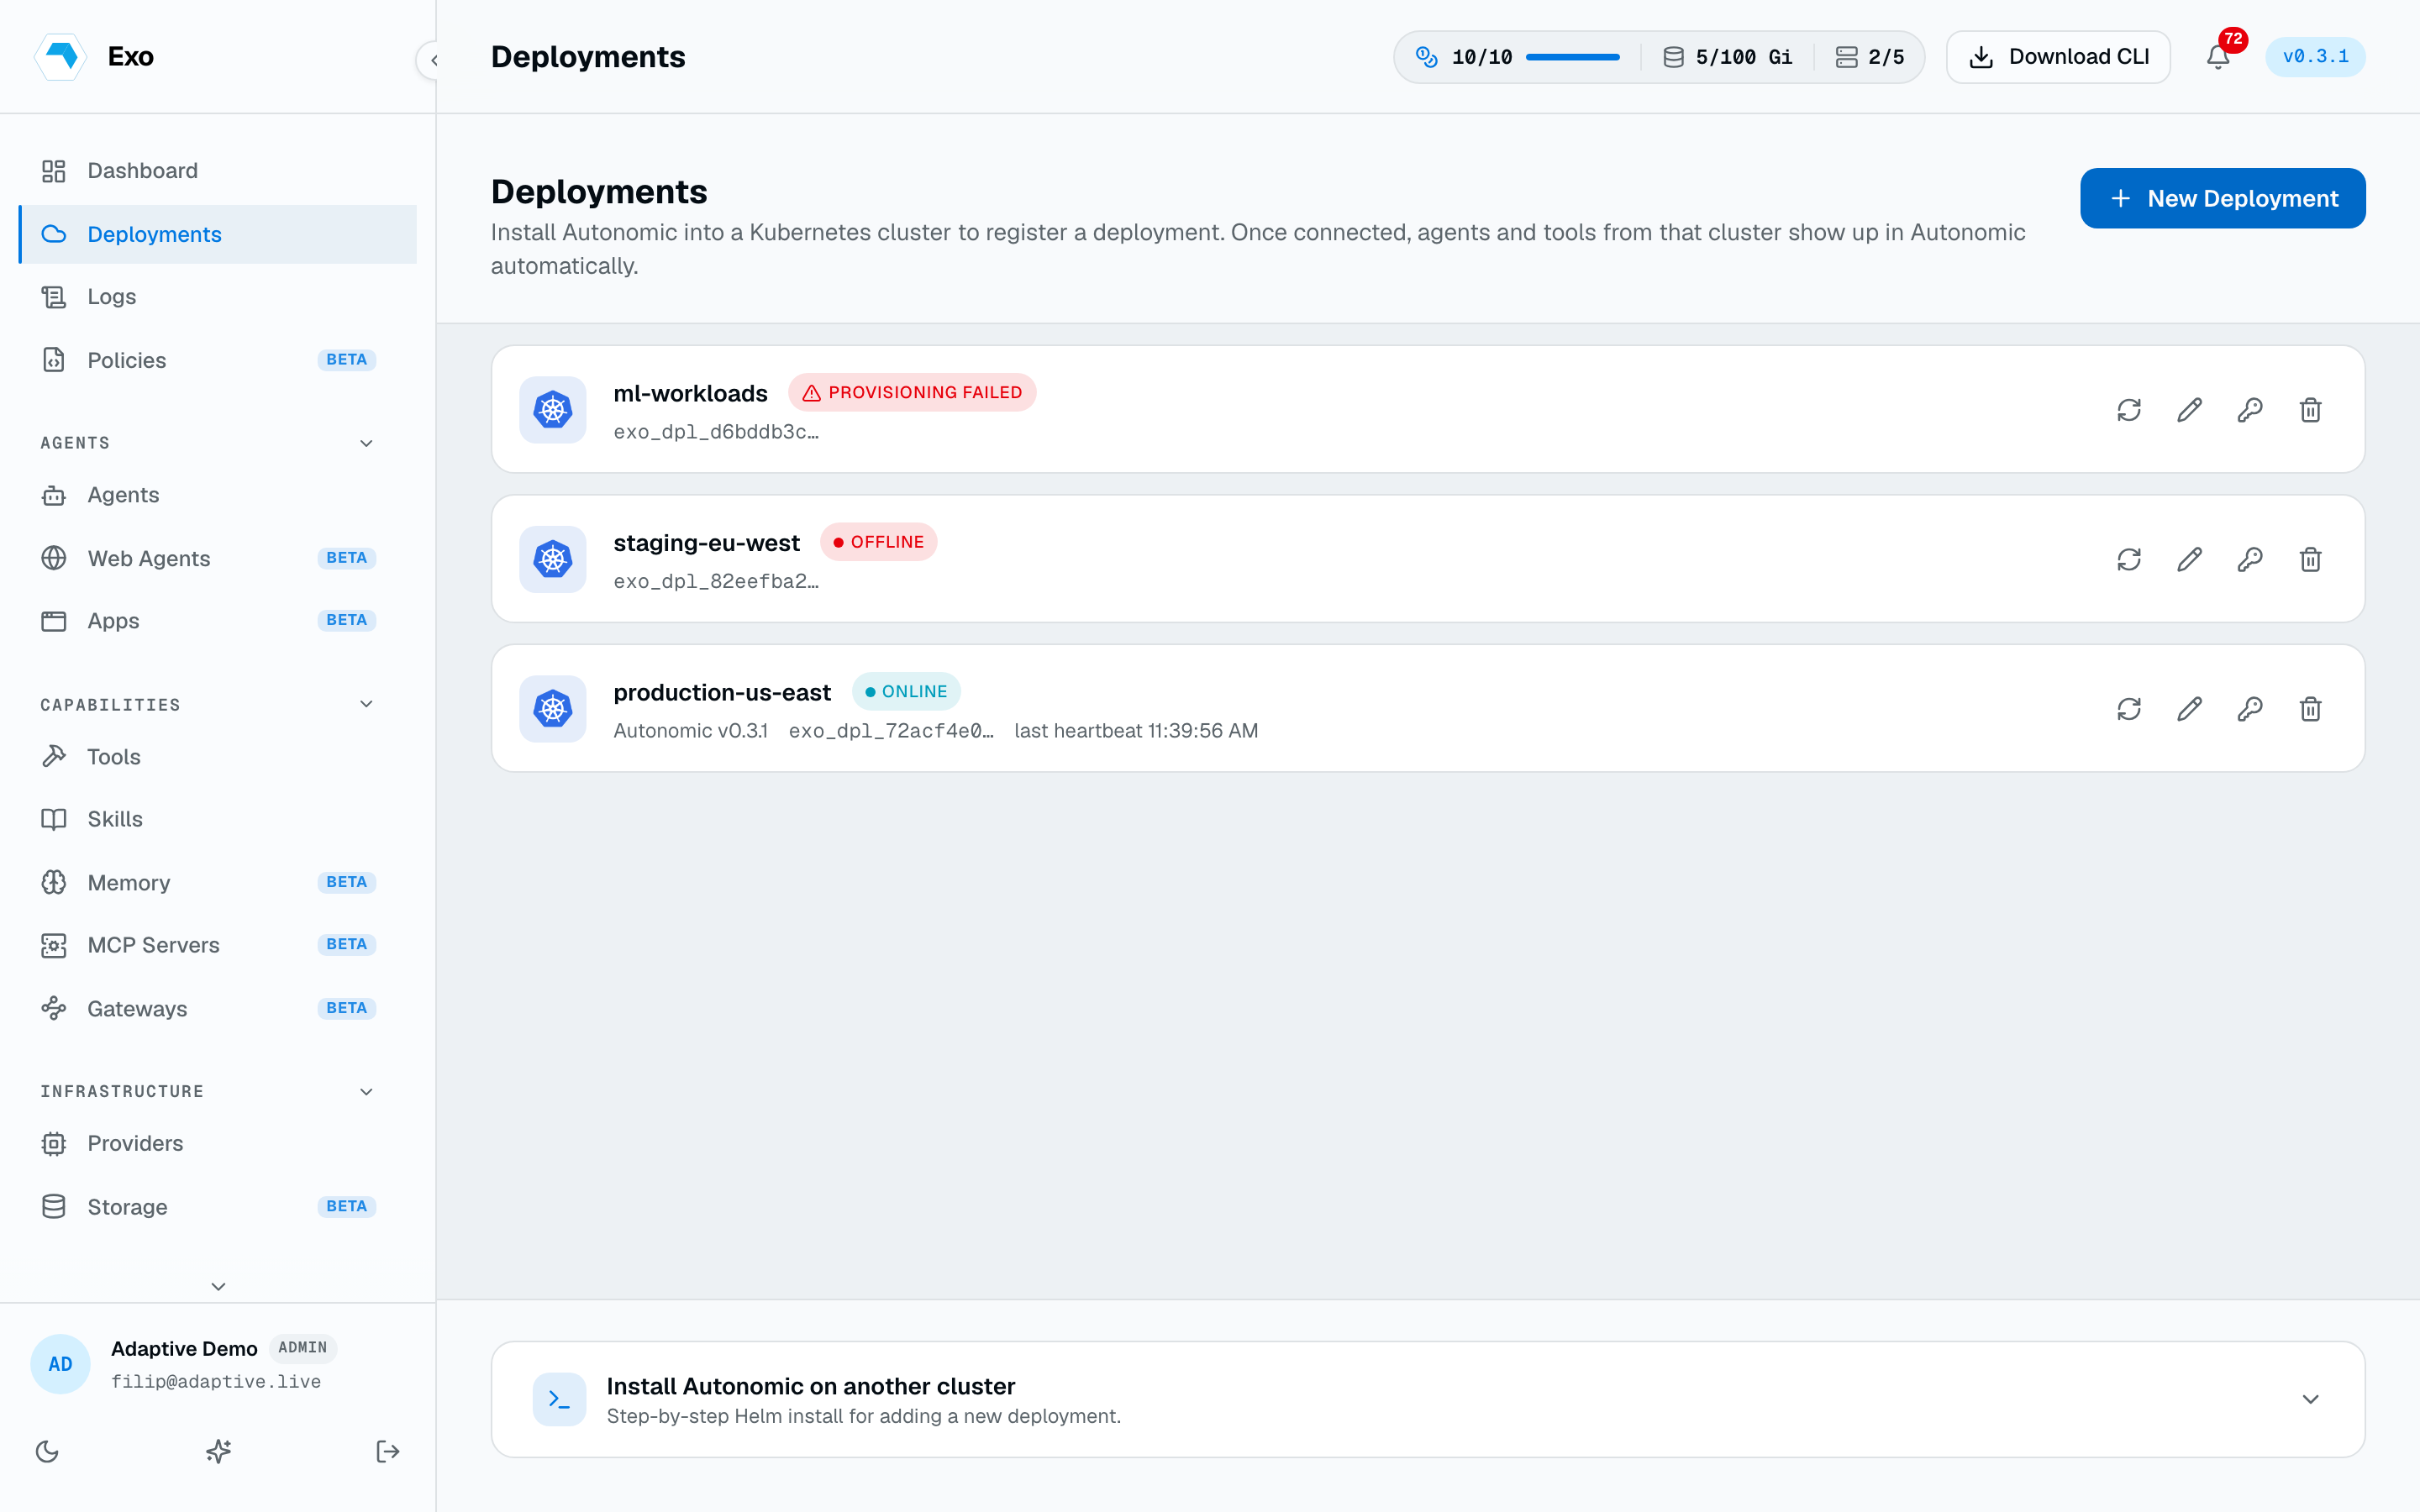Click the 10/10 usage progress bar
The width and height of the screenshot is (2420, 1512).
click(1572, 57)
